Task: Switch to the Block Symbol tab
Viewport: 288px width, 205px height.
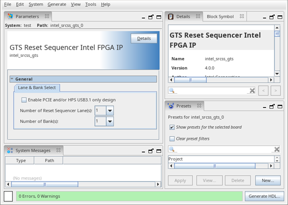Action: coord(220,17)
